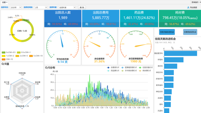Expand the 选择科室 全部科室 dropdown

[67, 7]
